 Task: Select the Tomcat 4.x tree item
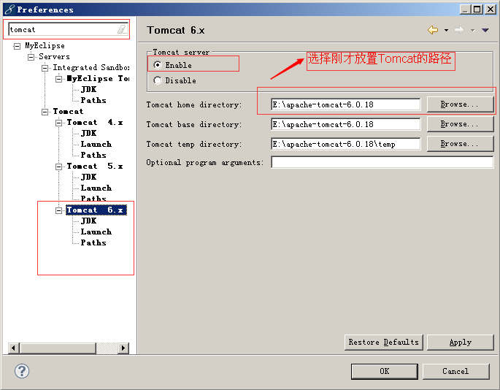pos(95,123)
